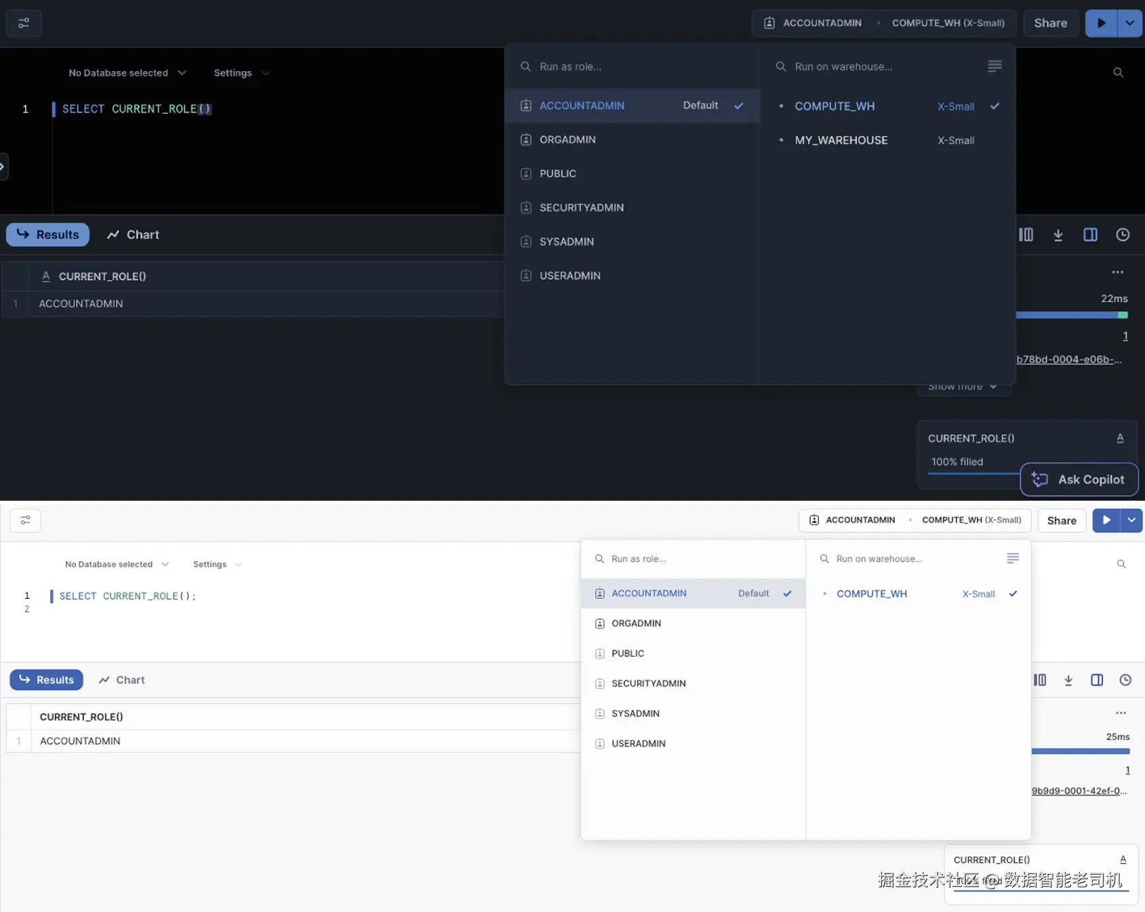Select SYSADMIN role in the dark dropdown
Screen dimensions: 1145x912
(632, 241)
